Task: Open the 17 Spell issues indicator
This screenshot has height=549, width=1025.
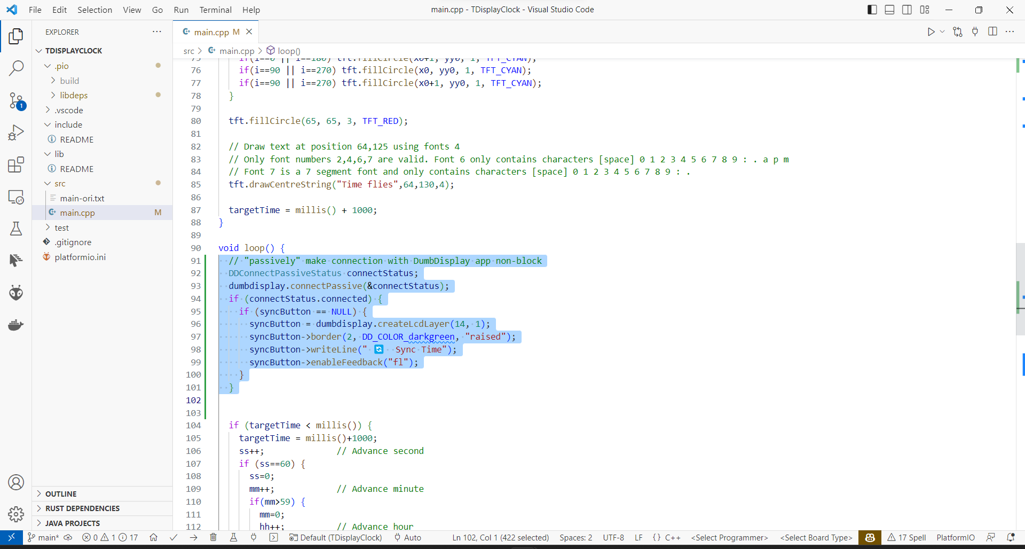Action: 906,538
